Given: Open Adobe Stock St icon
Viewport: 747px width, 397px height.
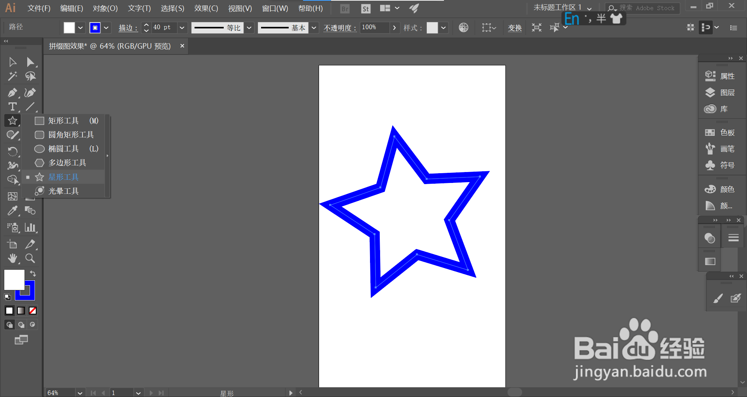Looking at the screenshot, I should (366, 9).
